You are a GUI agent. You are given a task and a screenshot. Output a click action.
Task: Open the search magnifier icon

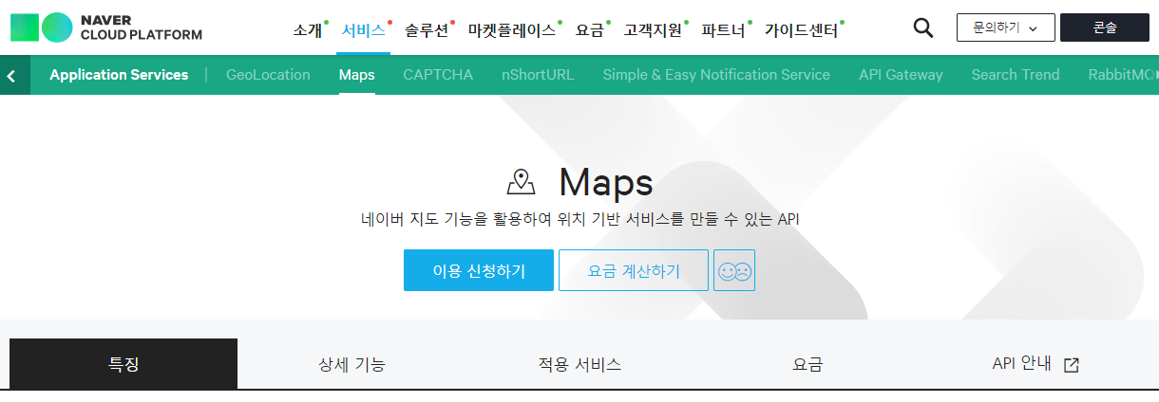click(922, 27)
